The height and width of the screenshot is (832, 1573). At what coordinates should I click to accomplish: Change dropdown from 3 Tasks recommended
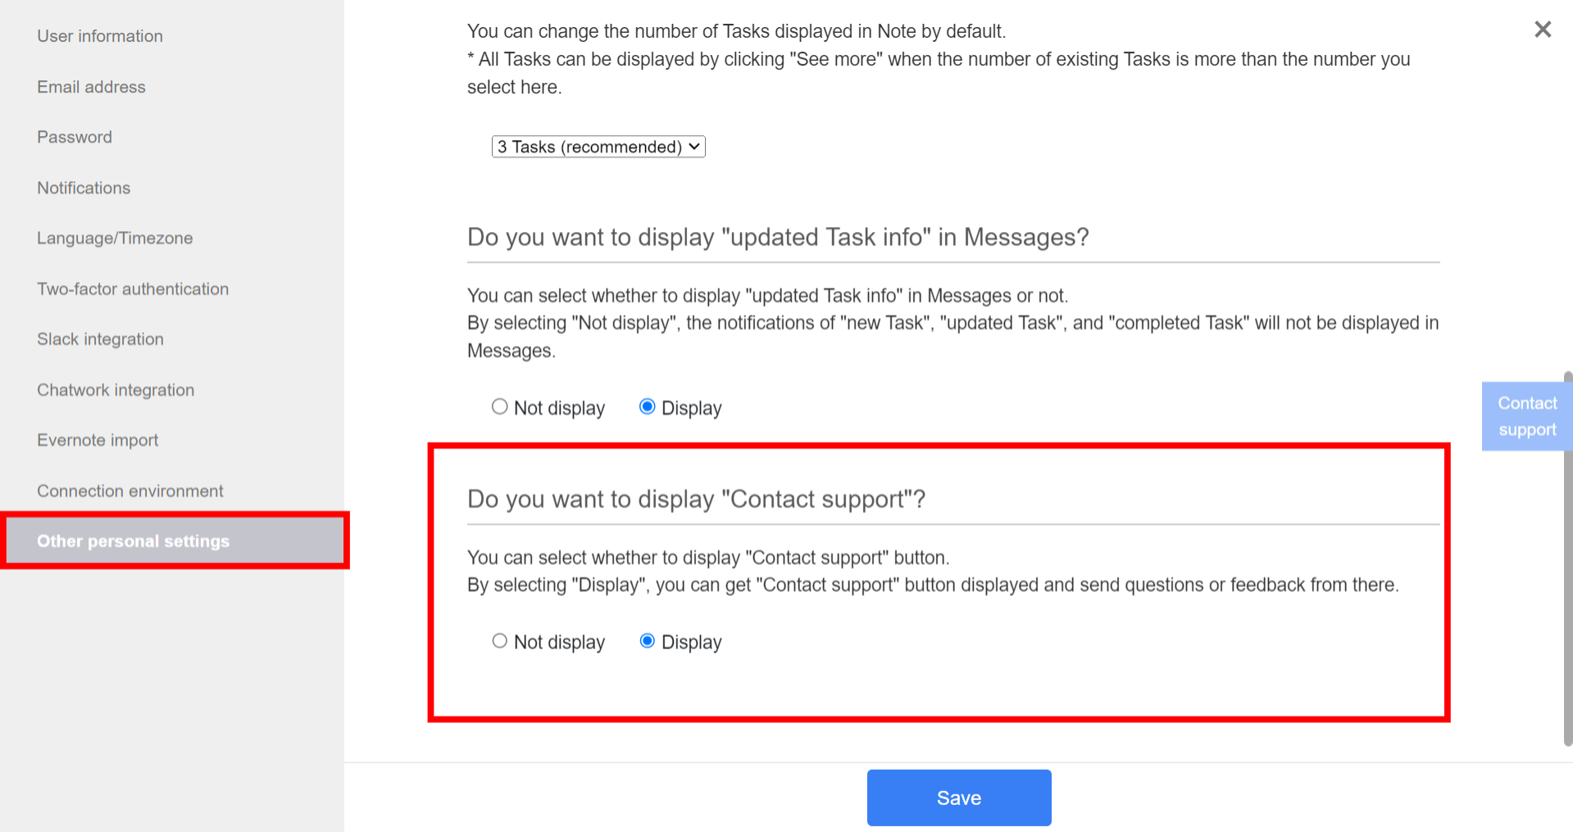[x=598, y=147]
